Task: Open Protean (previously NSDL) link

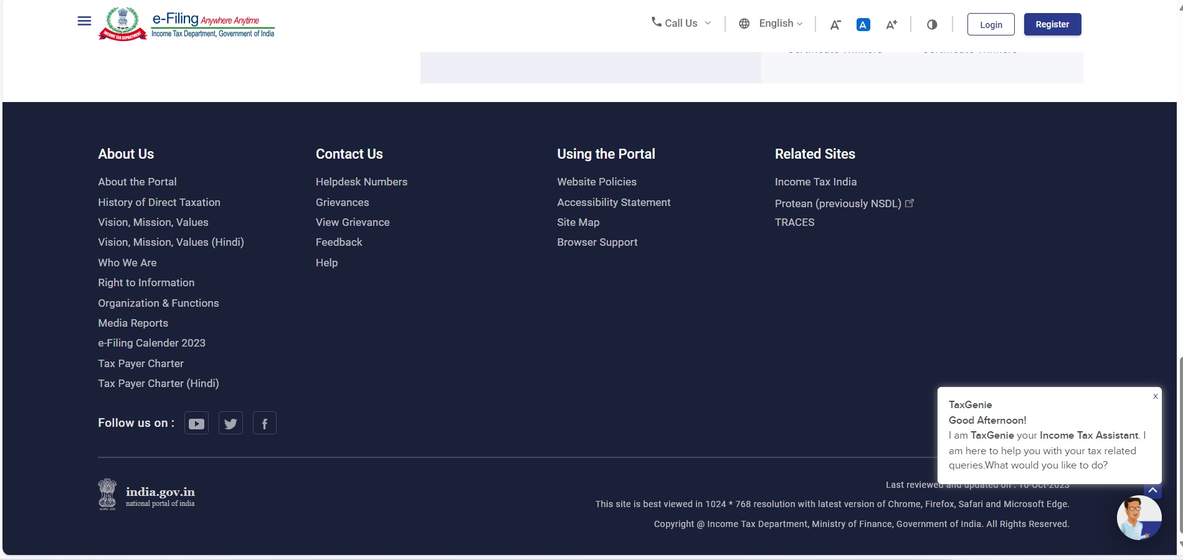Action: (x=838, y=203)
